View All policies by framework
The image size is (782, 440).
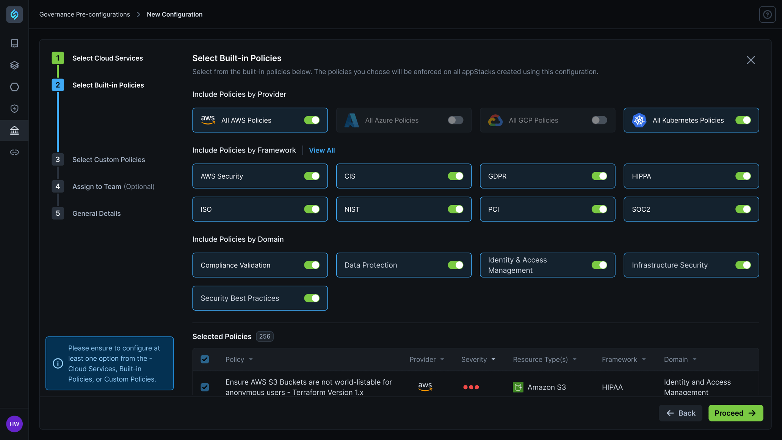(x=322, y=151)
